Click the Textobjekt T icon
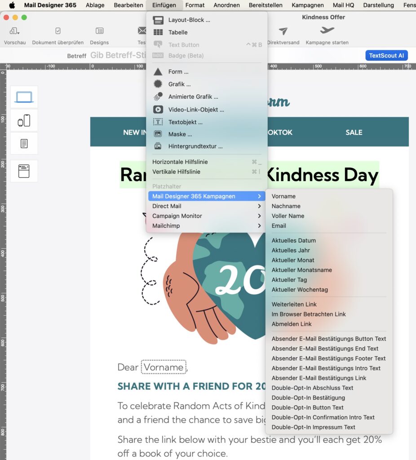This screenshot has height=460, width=416. (158, 122)
